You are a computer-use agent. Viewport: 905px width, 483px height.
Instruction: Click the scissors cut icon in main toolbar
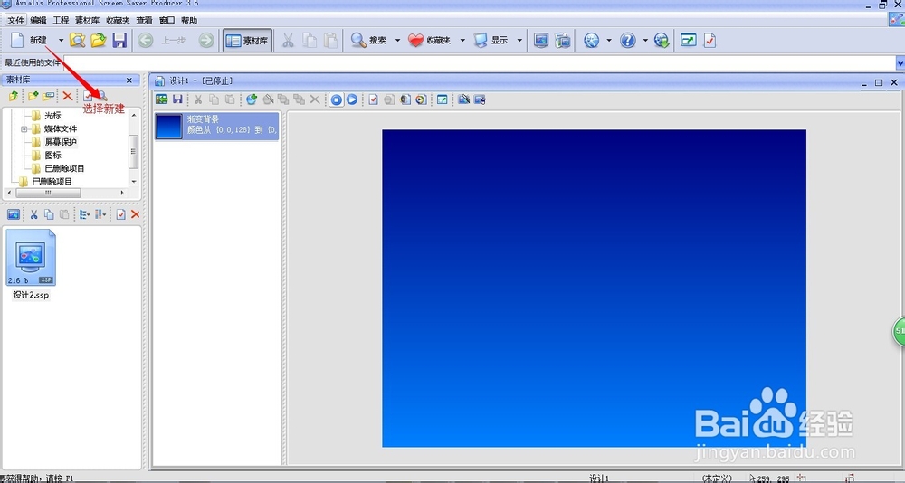288,41
